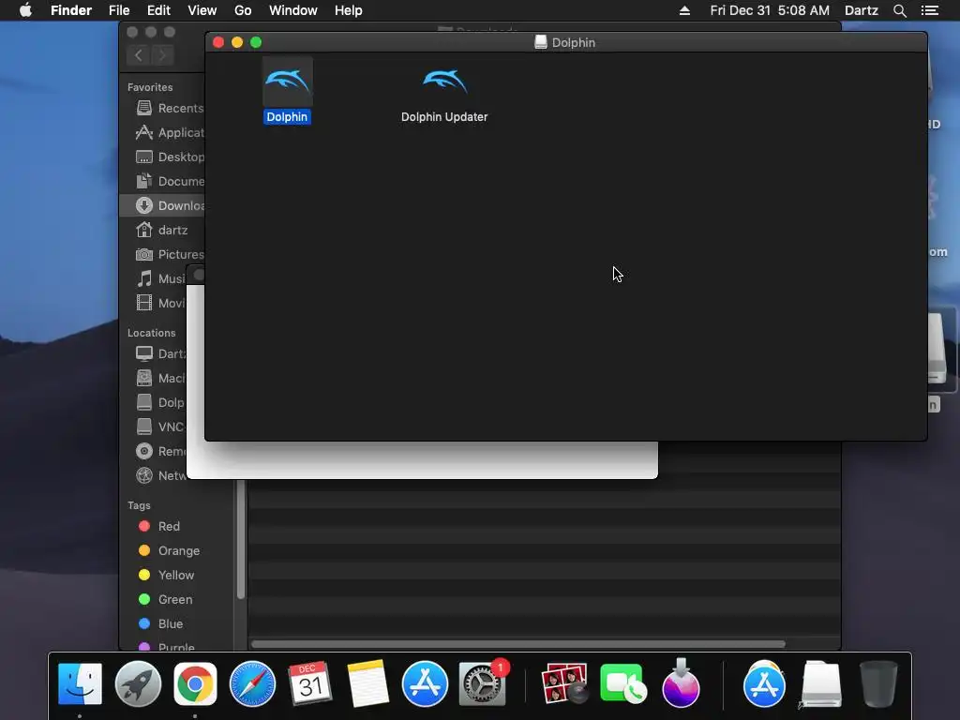Image resolution: width=960 pixels, height=720 pixels.
Task: Open Applications in Finder sidebar
Action: (x=171, y=133)
